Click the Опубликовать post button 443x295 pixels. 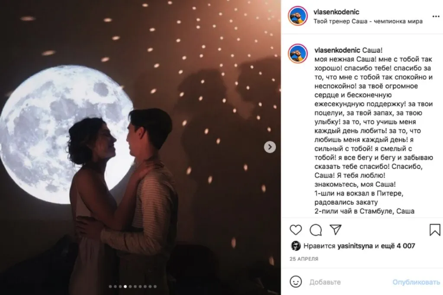[x=416, y=282]
